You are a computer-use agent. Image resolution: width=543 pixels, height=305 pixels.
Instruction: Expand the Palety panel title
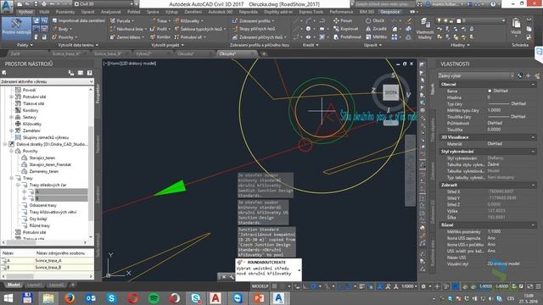tap(25, 45)
